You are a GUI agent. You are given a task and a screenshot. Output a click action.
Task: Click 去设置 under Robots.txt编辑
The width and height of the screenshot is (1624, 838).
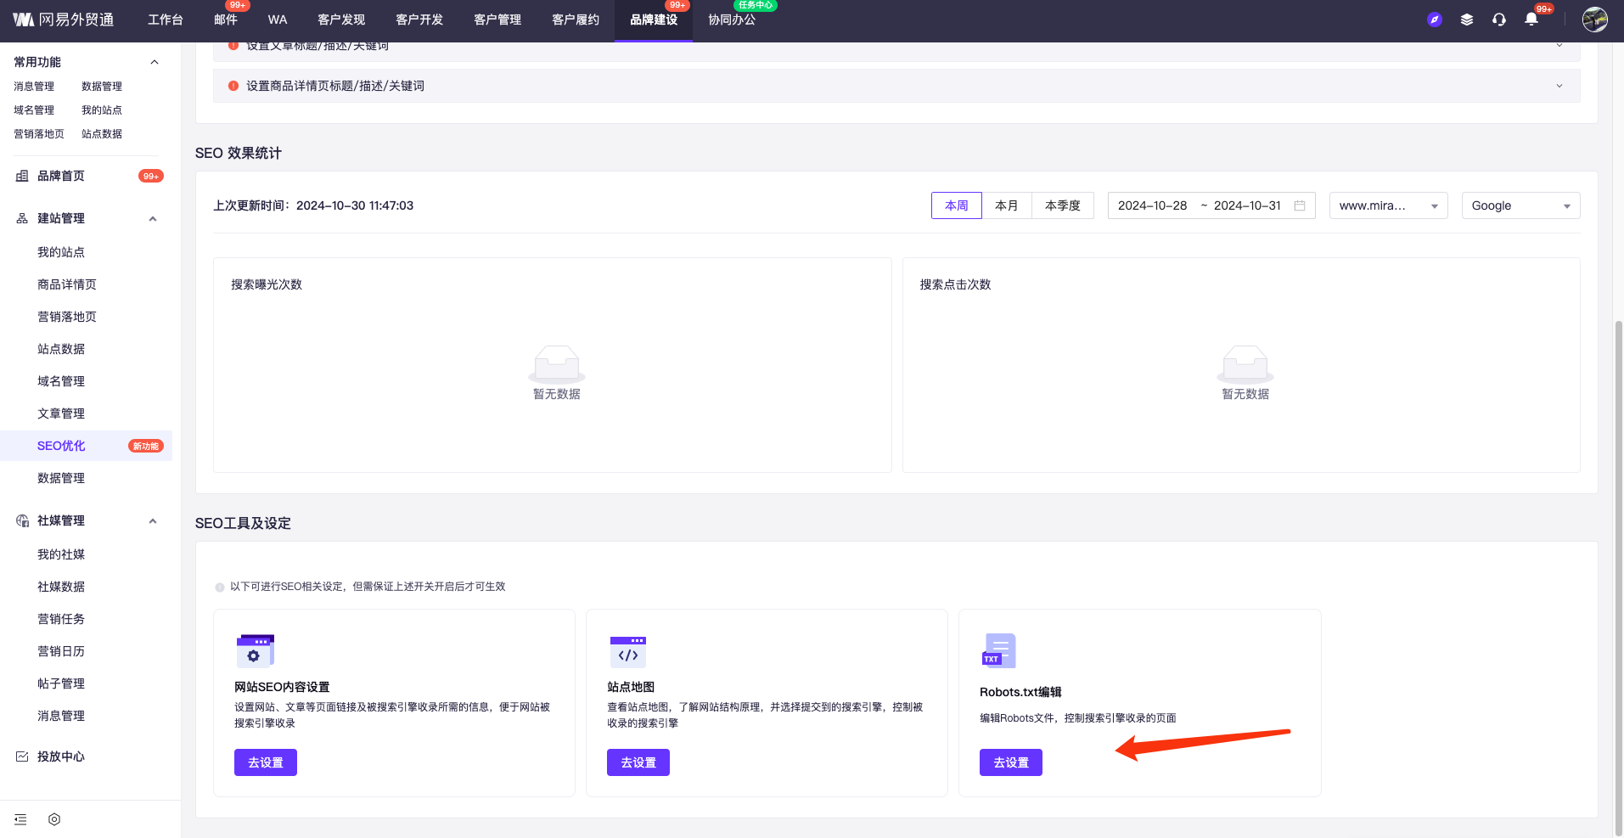click(x=1010, y=762)
